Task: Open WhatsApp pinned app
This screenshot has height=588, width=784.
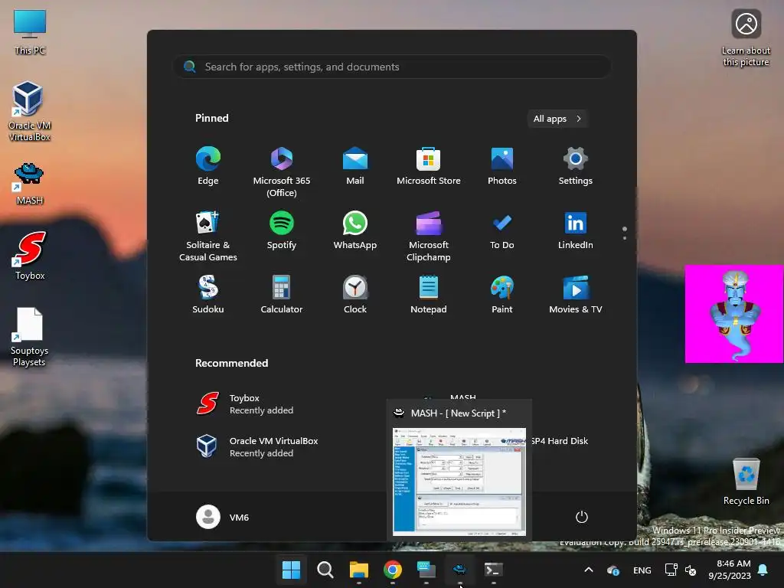Action: pyautogui.click(x=355, y=231)
